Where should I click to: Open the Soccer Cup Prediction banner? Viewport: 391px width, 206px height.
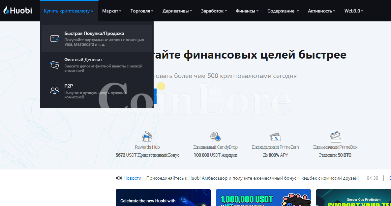click(354, 197)
